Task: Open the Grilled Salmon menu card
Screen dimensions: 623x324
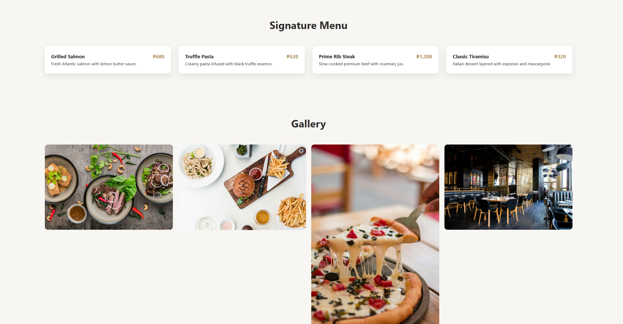Action: pos(108,60)
